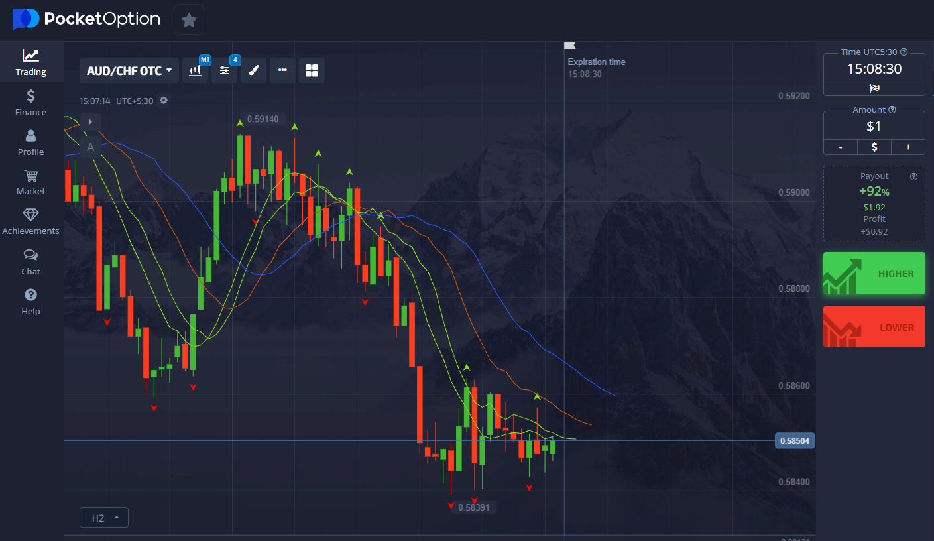Open the more options ellipsis tool
The height and width of the screenshot is (541, 934).
coord(282,70)
